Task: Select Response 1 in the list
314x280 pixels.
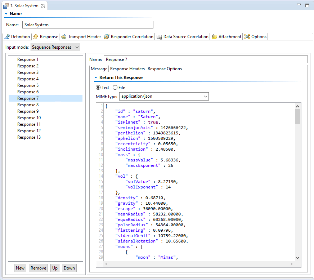Action: [45, 59]
